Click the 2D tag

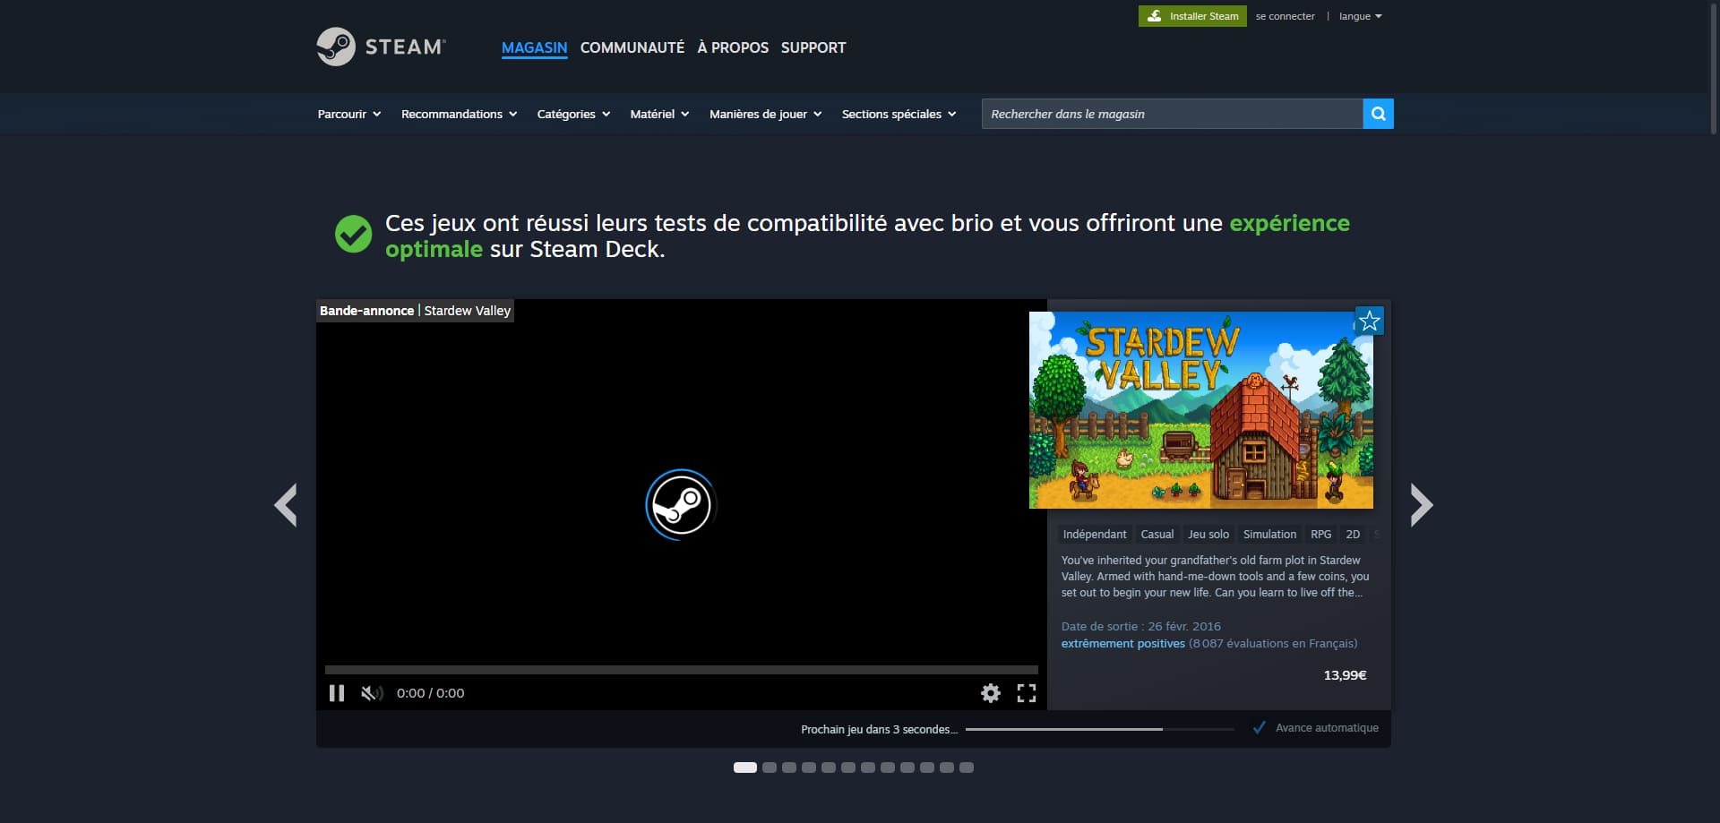coord(1353,534)
